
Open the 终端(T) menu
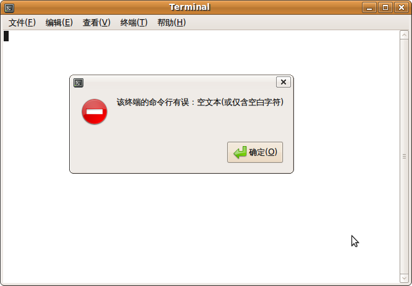134,23
